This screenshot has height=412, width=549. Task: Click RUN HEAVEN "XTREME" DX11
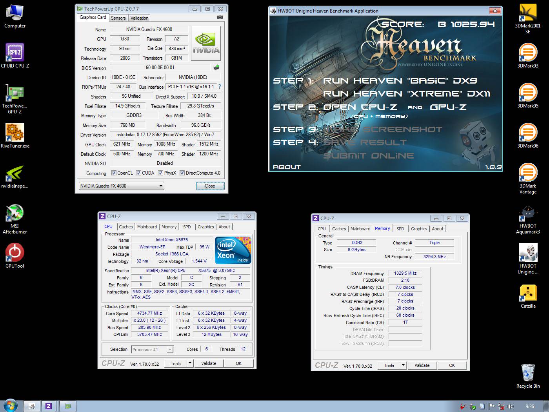pos(406,93)
